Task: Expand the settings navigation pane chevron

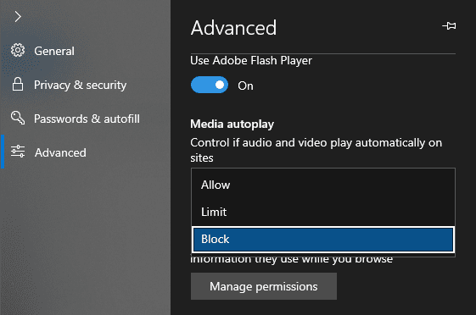Action: [x=18, y=17]
